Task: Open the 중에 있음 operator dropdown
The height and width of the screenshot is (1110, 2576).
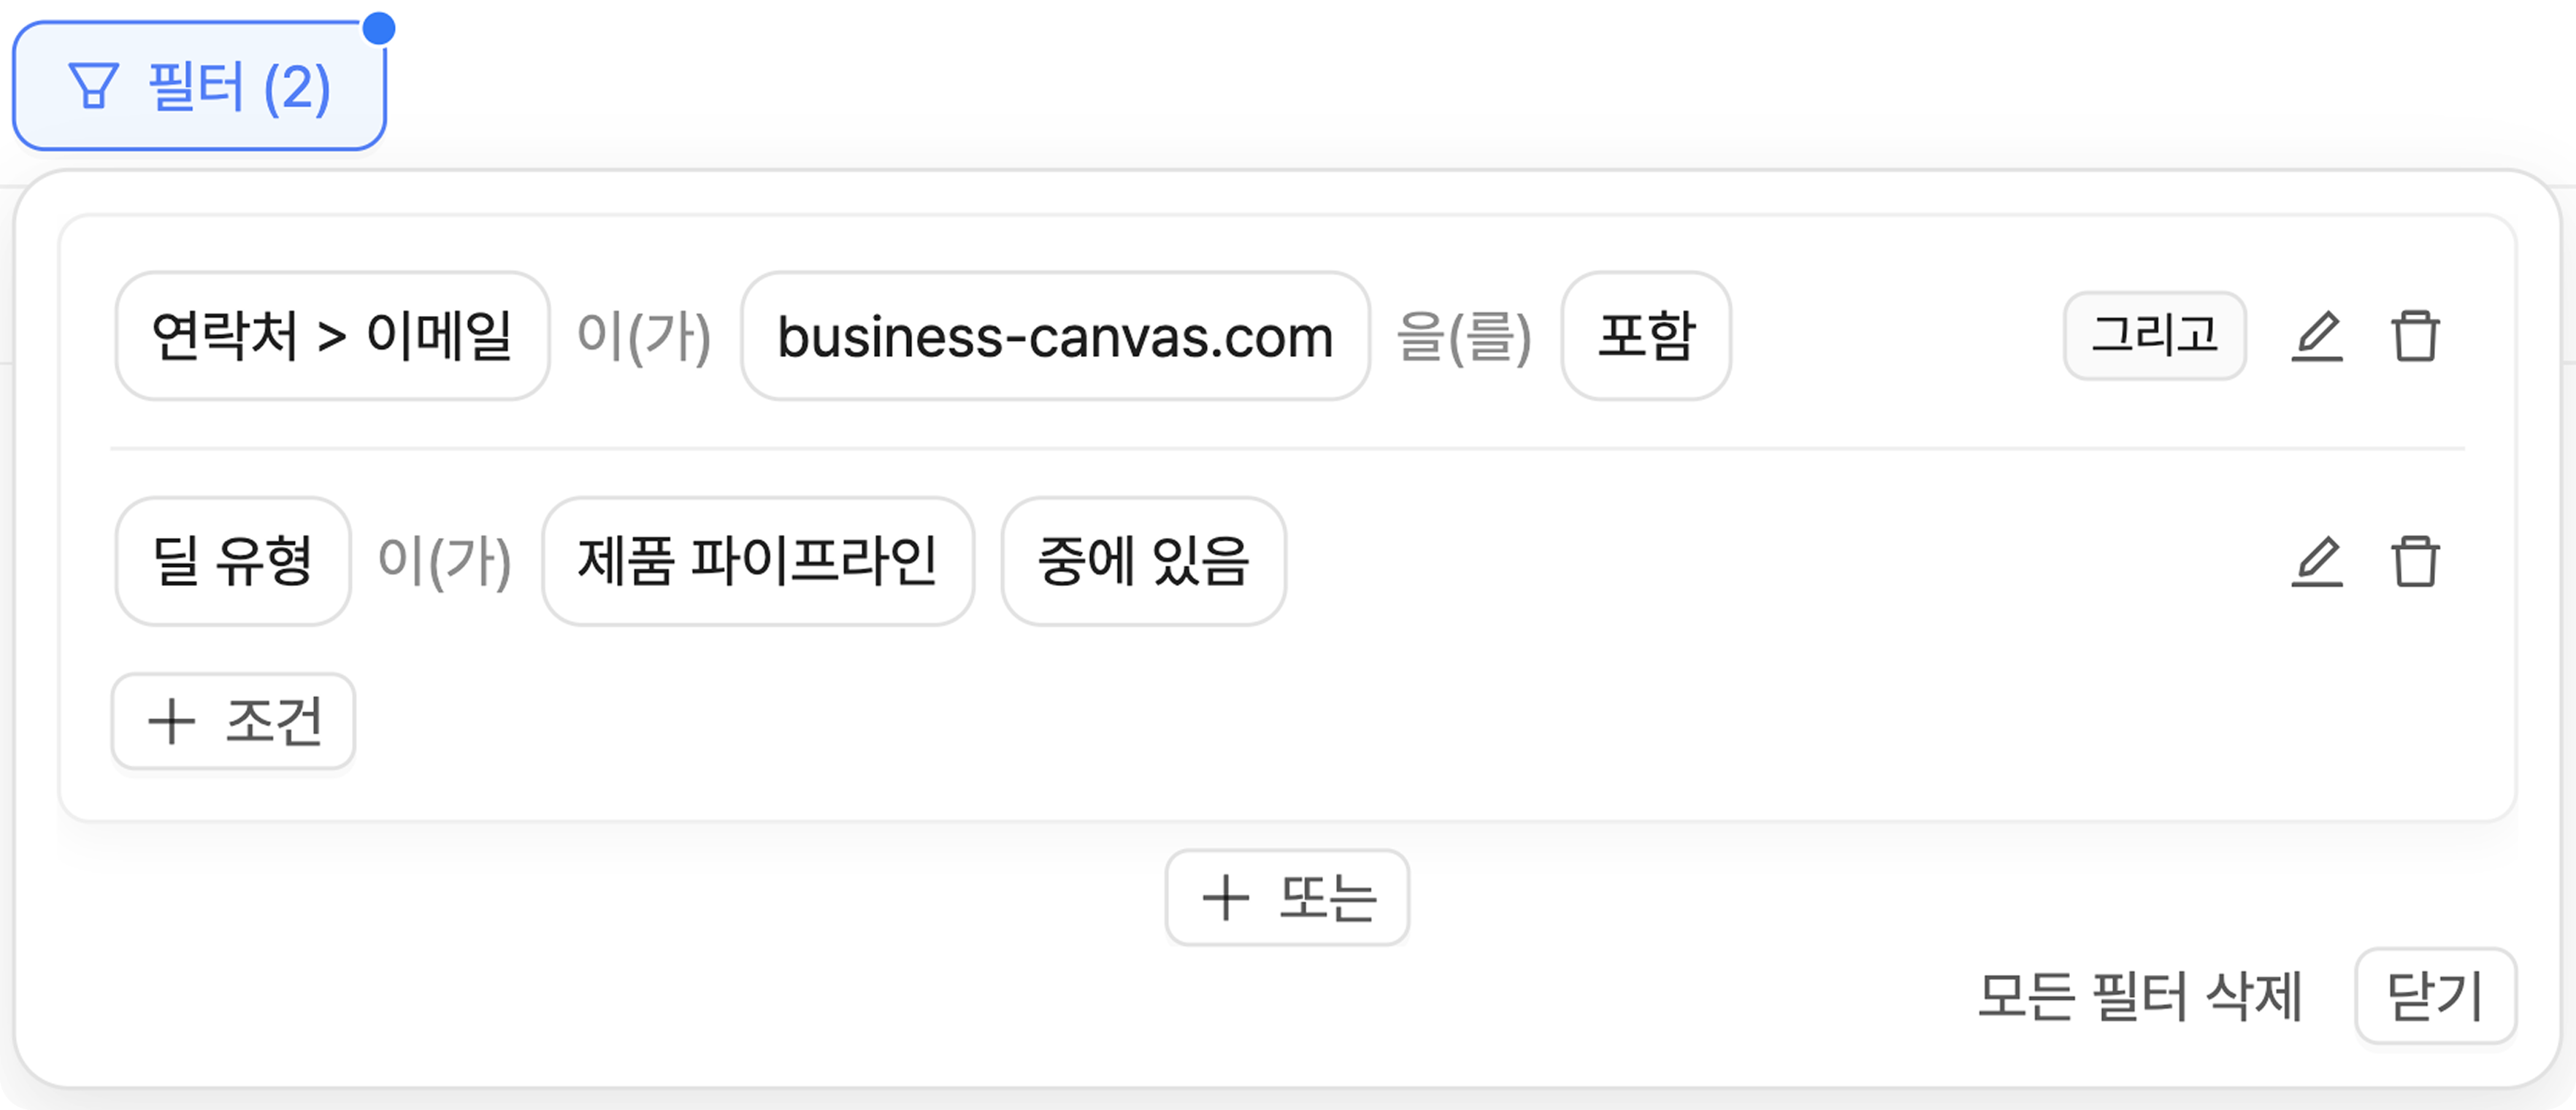Action: tap(1143, 561)
